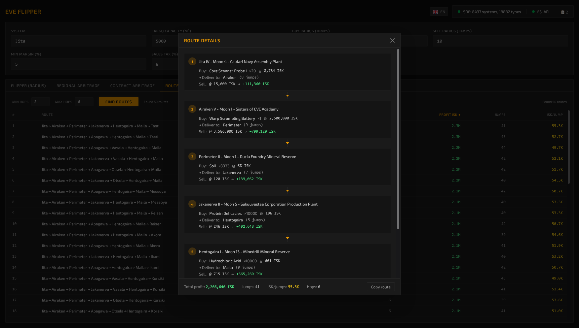Viewport: 579px width, 328px height.
Task: Click the System input field with Jita
Action: tap(79, 41)
